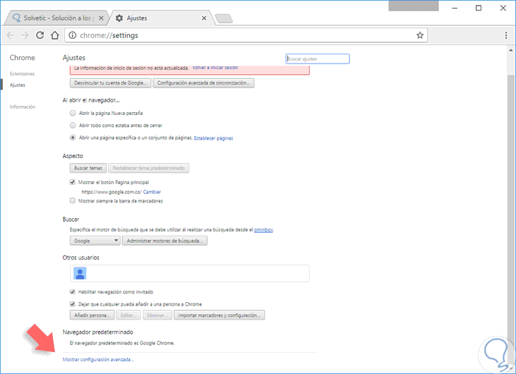Switch to the Solvetic tab
Screen dimensions: 516x374
(57, 18)
